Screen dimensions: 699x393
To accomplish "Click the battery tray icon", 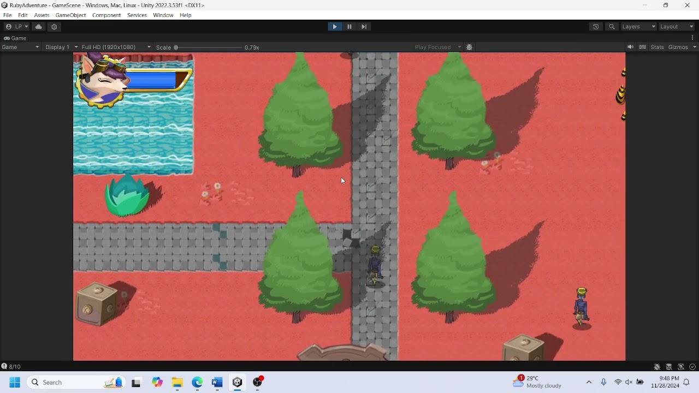I will [640, 382].
